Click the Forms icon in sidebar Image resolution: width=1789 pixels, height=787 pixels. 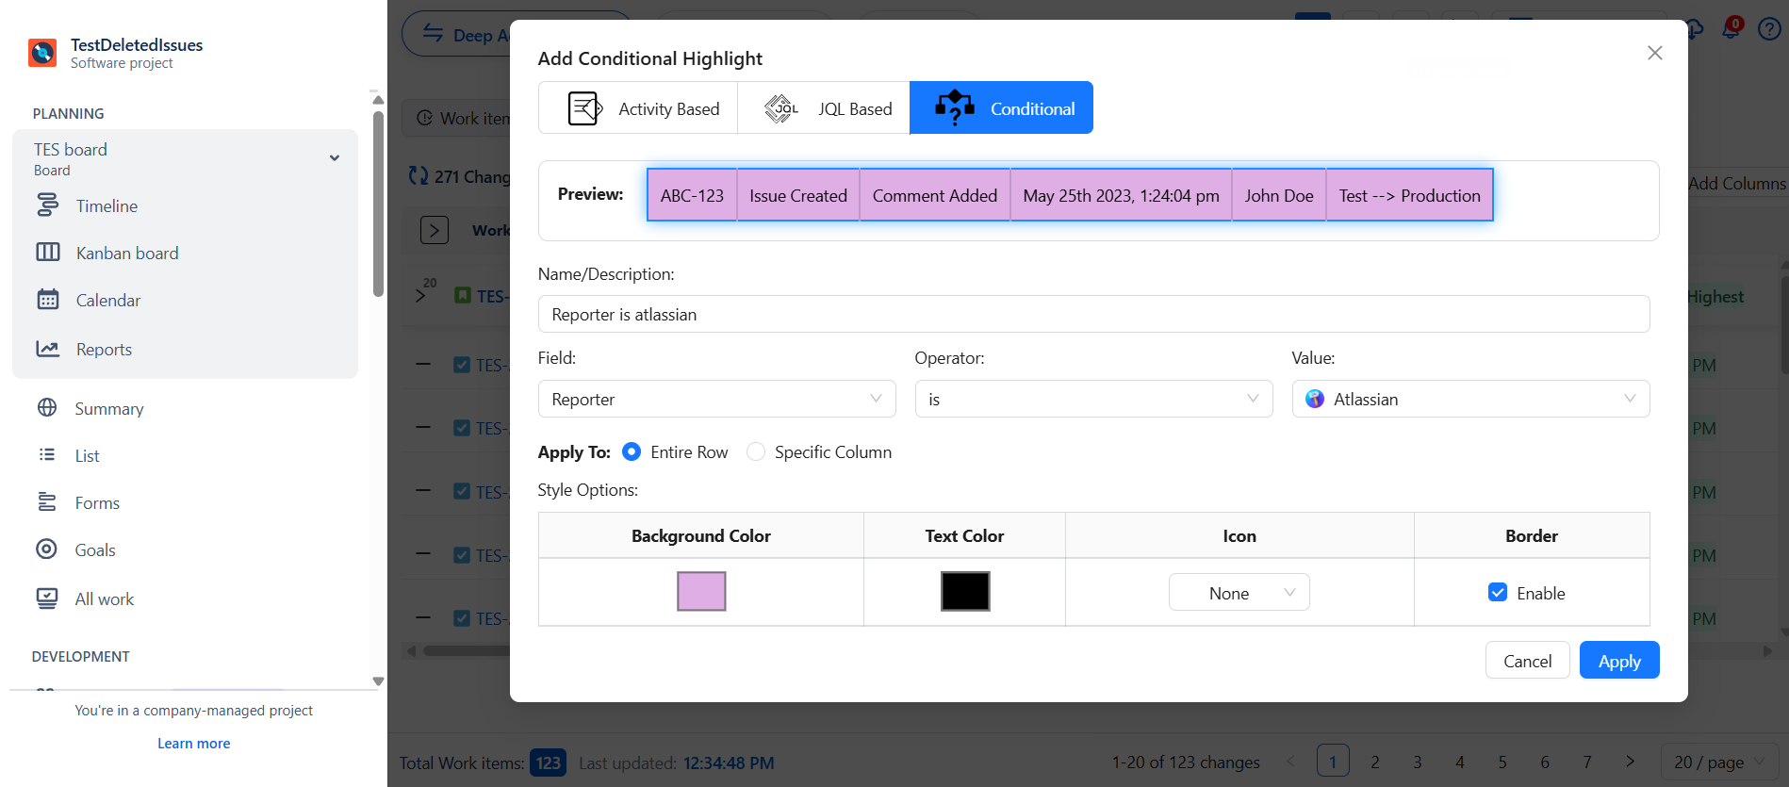pyautogui.click(x=46, y=502)
